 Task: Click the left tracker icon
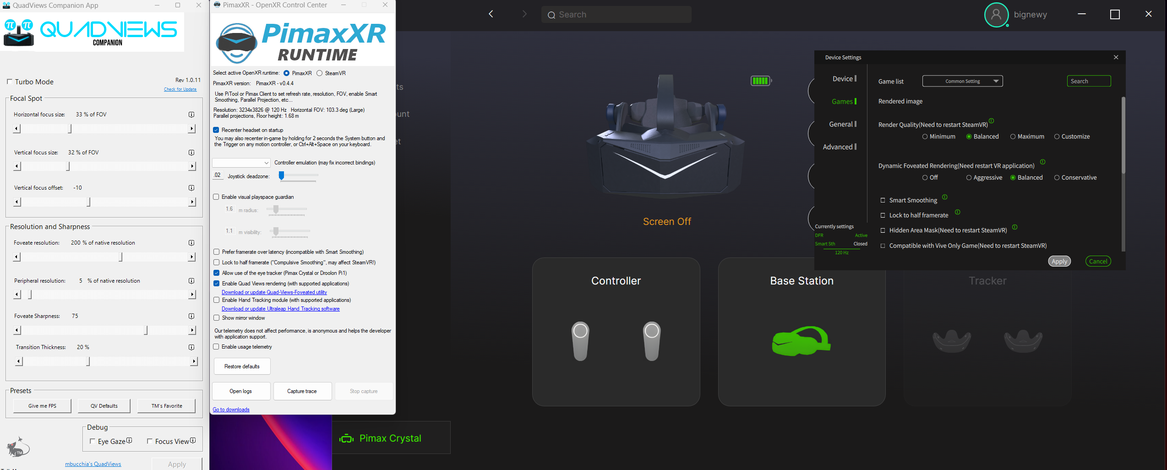[952, 341]
